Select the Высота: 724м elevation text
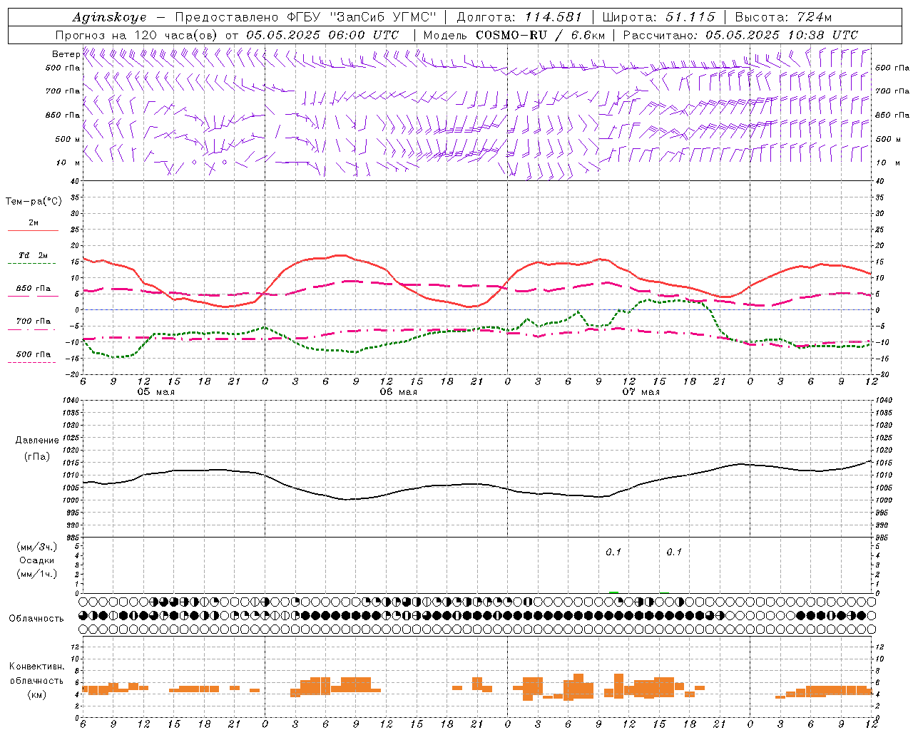 pos(783,17)
